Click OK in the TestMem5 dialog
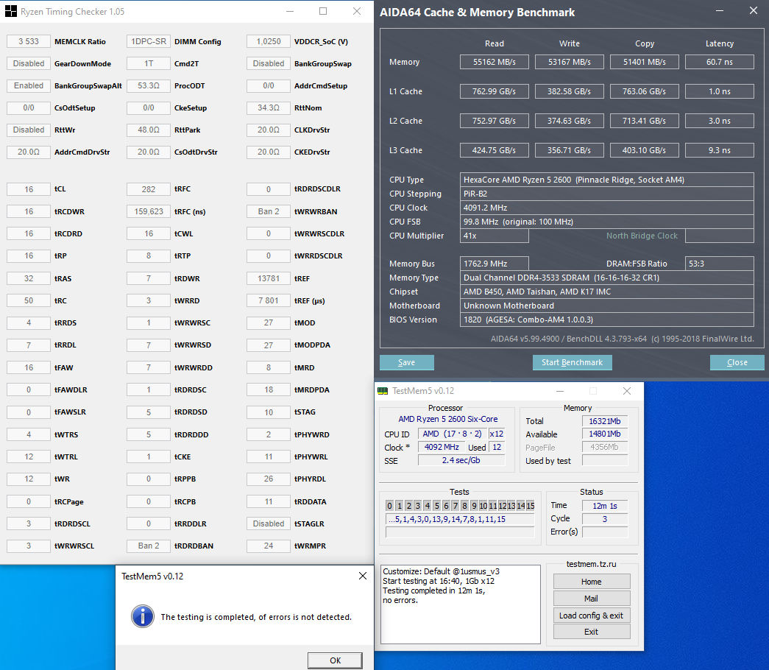Screen dimensions: 769x670 coord(335,660)
